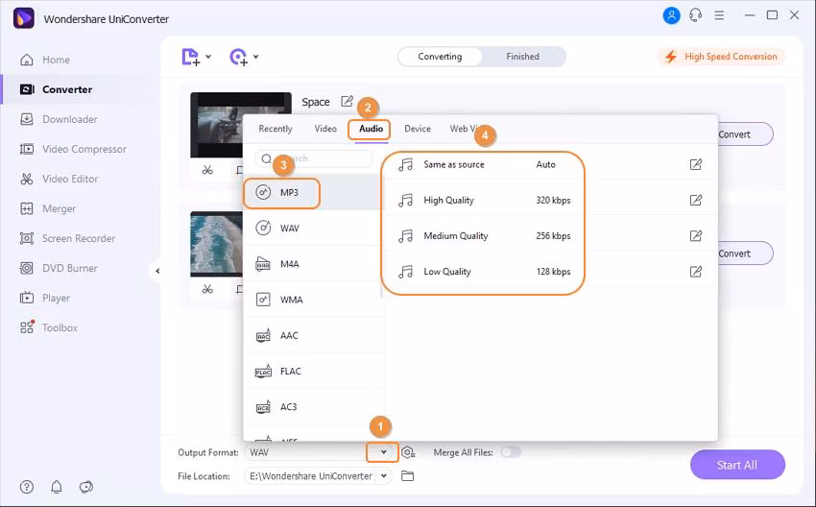The width and height of the screenshot is (816, 507).
Task: Choose M4A audio format
Action: tap(313, 264)
